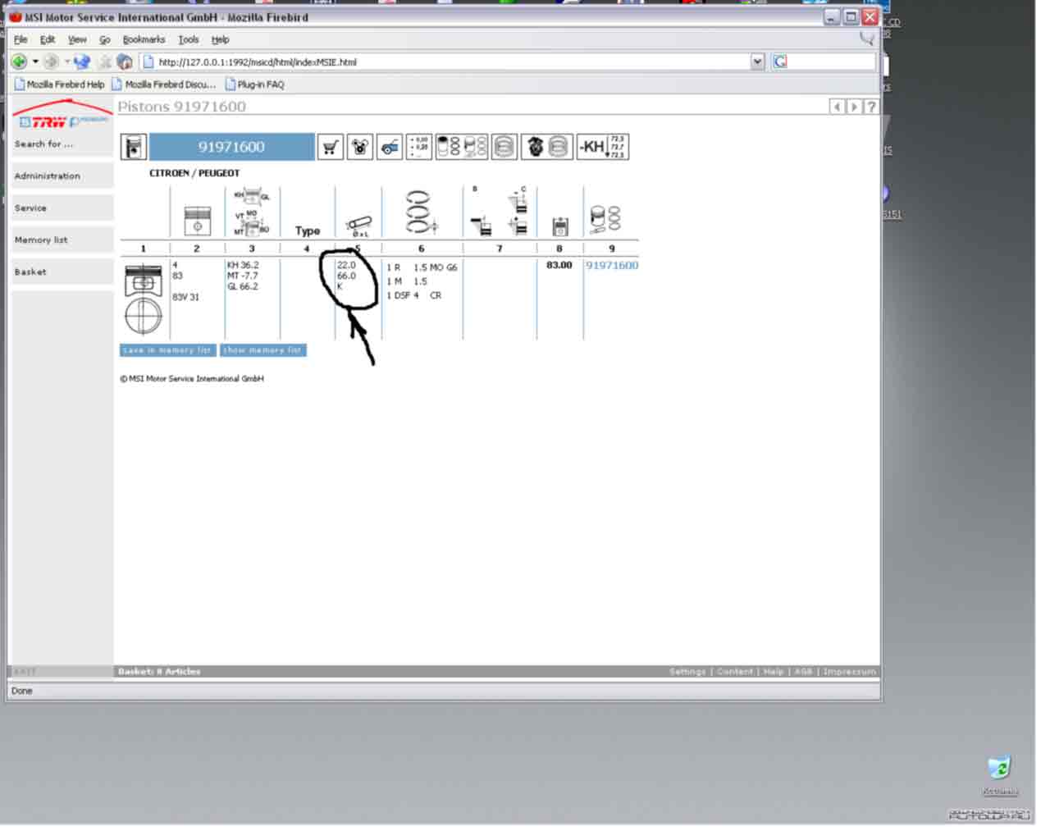Open the 91971600 part number link

click(612, 266)
